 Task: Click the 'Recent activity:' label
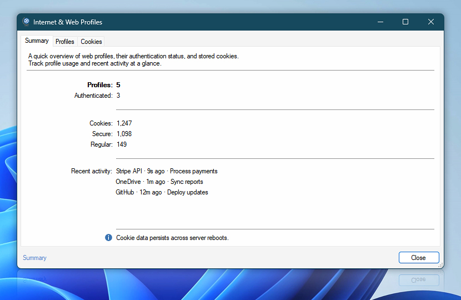point(92,171)
